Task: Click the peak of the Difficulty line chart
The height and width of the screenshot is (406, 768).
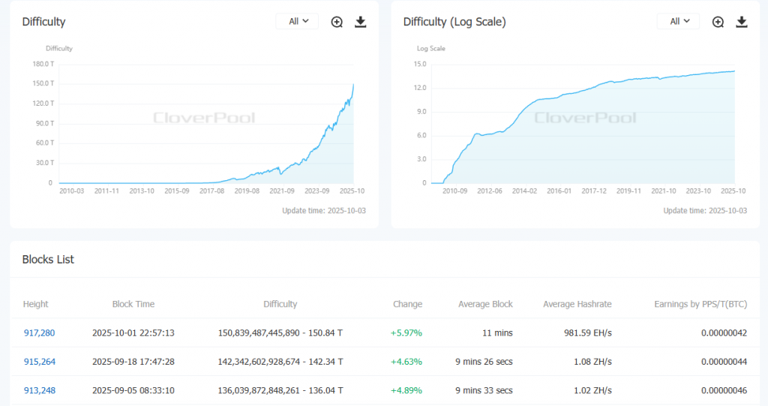Action: [x=354, y=85]
